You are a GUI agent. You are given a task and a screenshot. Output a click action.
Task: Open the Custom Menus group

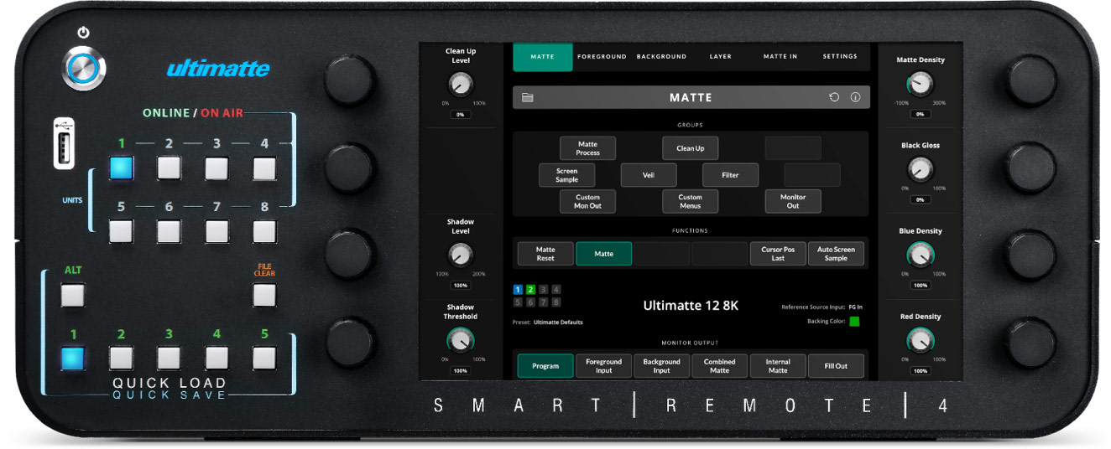click(691, 201)
